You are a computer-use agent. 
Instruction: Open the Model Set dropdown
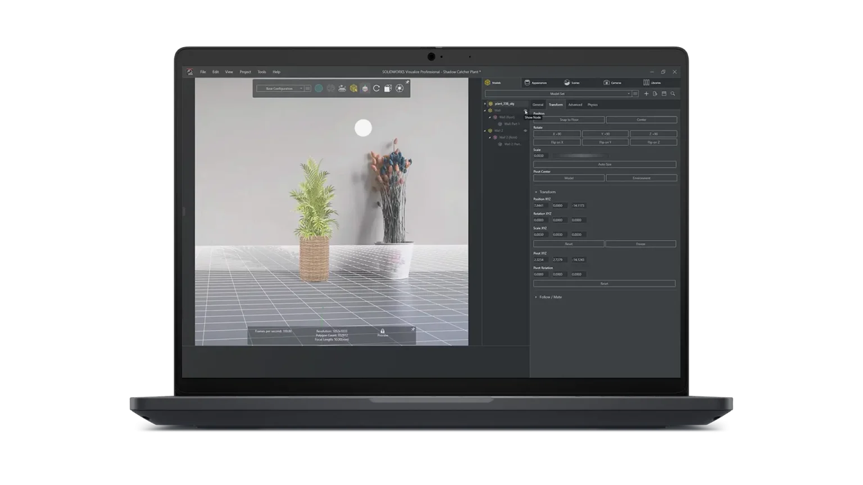pos(557,94)
